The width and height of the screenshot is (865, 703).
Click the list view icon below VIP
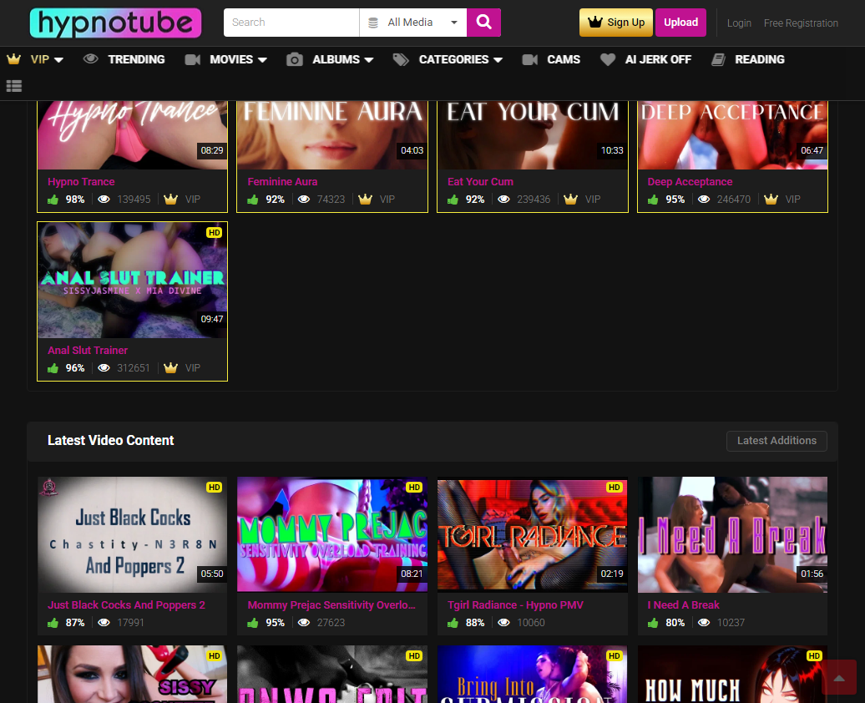14,86
